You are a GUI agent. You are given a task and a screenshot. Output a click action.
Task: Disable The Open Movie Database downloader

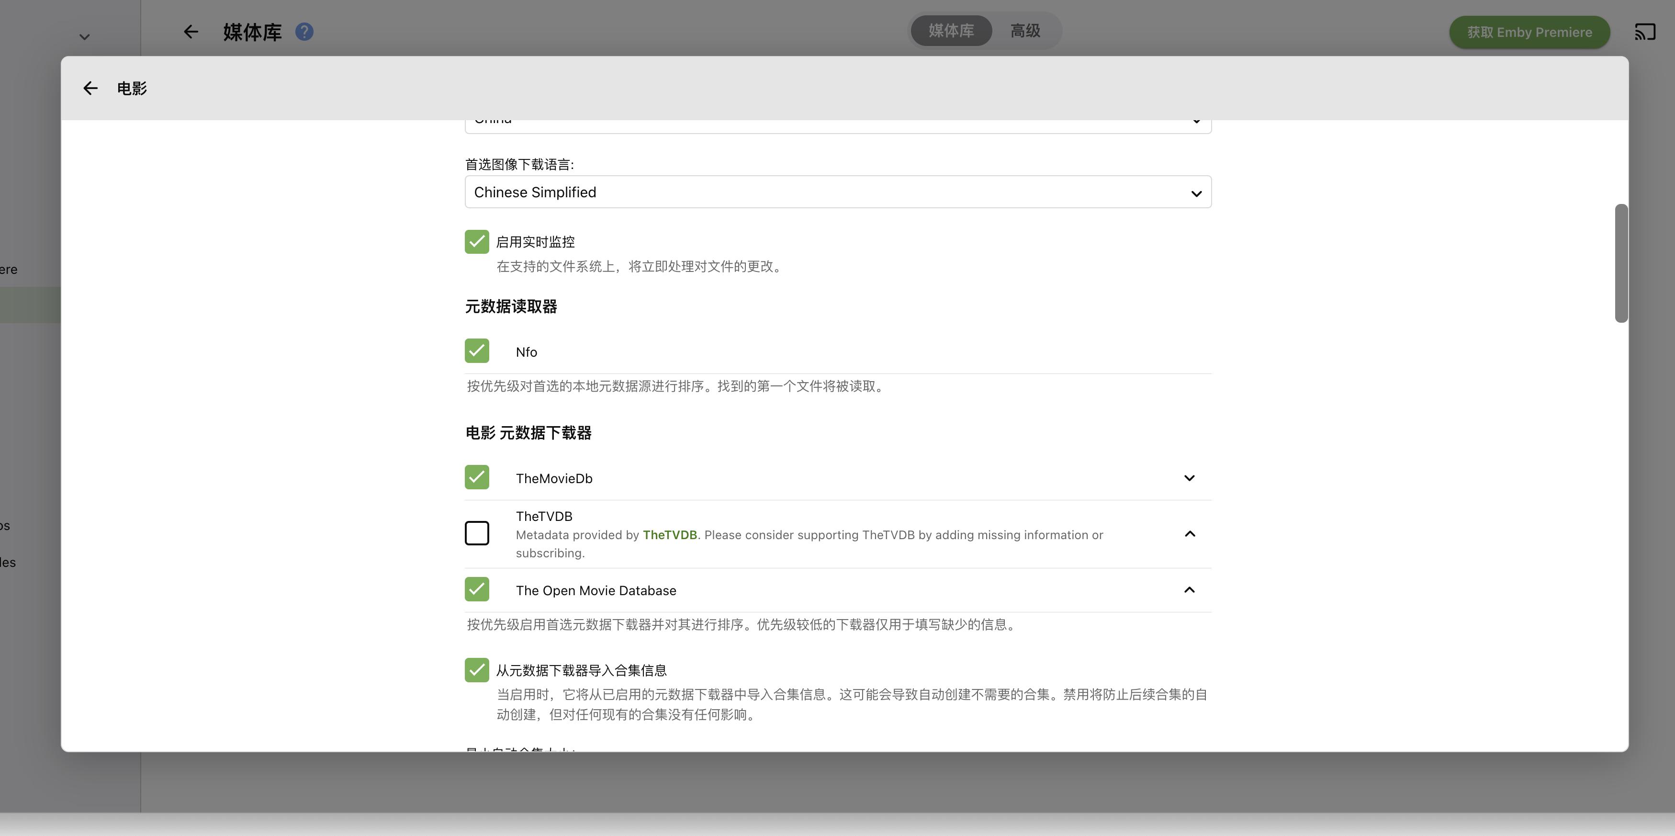477,589
